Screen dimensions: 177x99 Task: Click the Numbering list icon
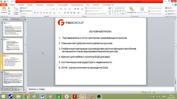(69, 9)
